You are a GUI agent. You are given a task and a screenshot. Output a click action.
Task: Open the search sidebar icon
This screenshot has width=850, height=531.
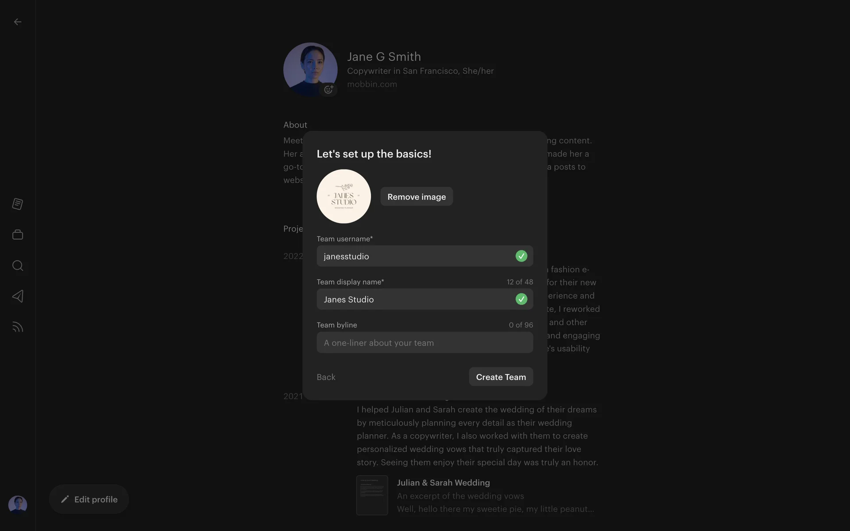coord(18,265)
